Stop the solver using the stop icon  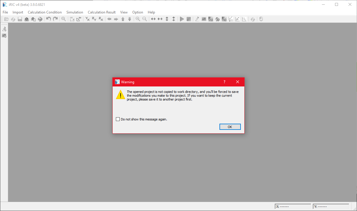point(189,19)
